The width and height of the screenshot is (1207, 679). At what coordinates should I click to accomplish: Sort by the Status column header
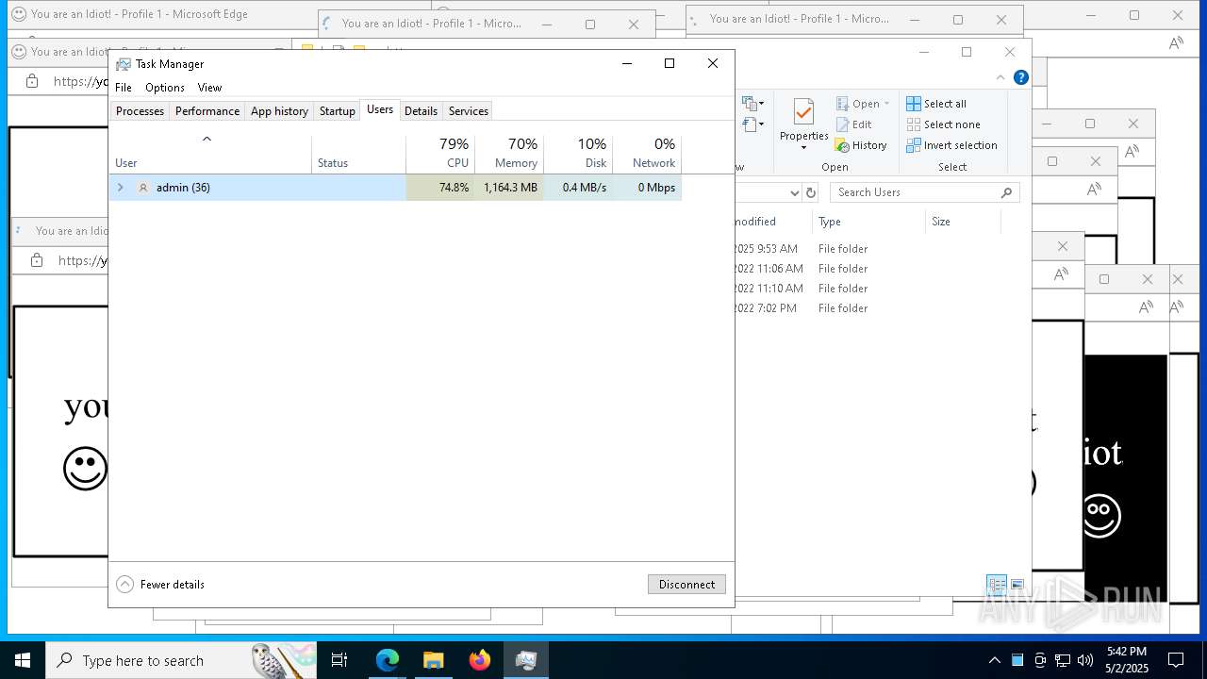coord(358,154)
